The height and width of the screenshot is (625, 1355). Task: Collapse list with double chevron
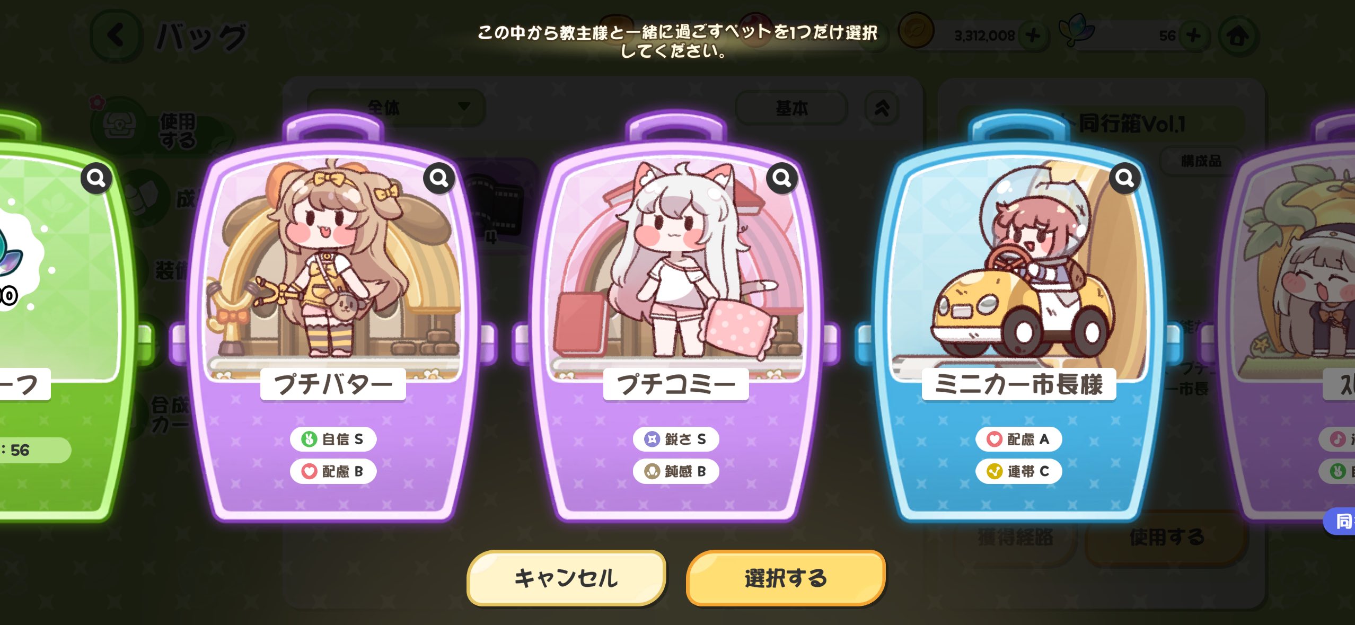click(882, 108)
